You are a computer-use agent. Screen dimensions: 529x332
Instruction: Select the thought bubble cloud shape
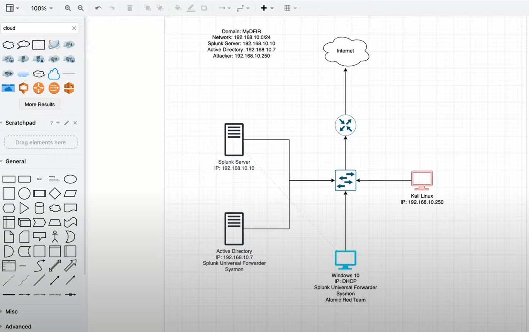(x=23, y=45)
